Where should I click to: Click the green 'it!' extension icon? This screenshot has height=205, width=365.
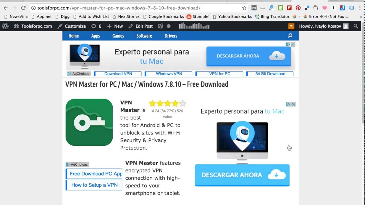[x=281, y=8]
